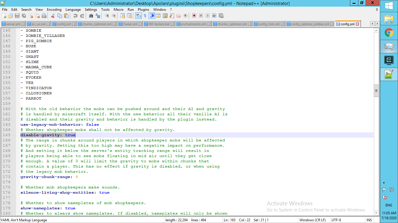398x223 pixels.
Task: Toggle Show All Characters pilcrow button
Action: click(145, 16)
